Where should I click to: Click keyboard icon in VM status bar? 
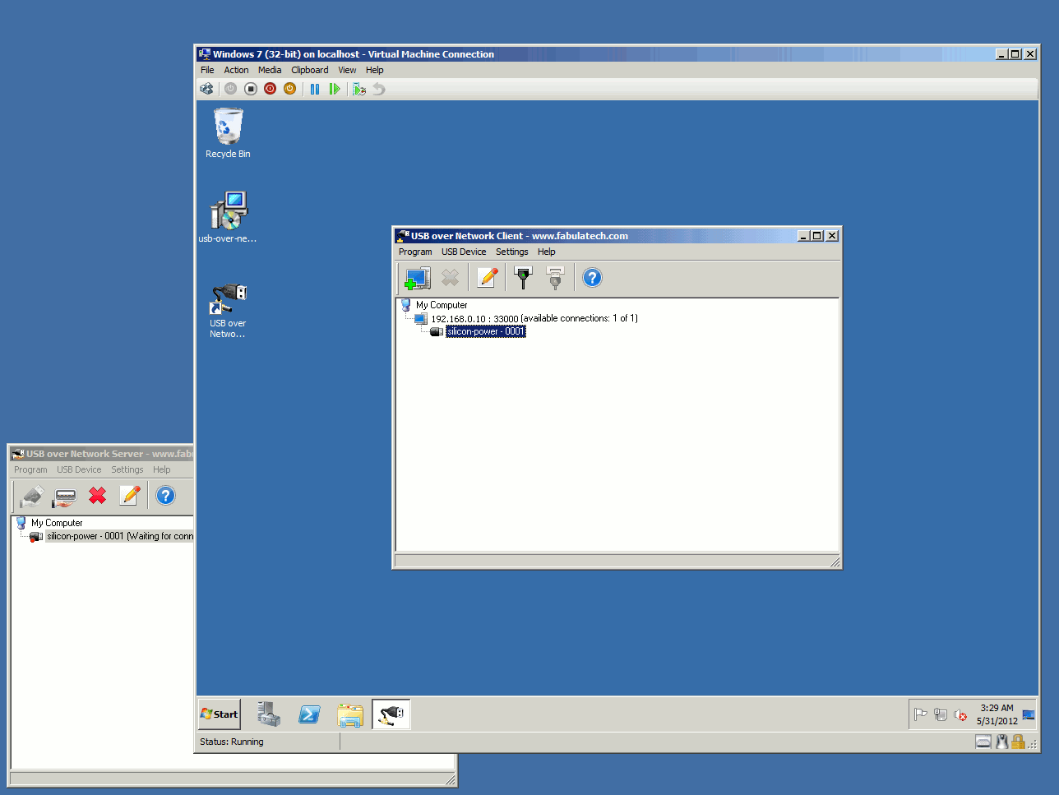[x=983, y=742]
